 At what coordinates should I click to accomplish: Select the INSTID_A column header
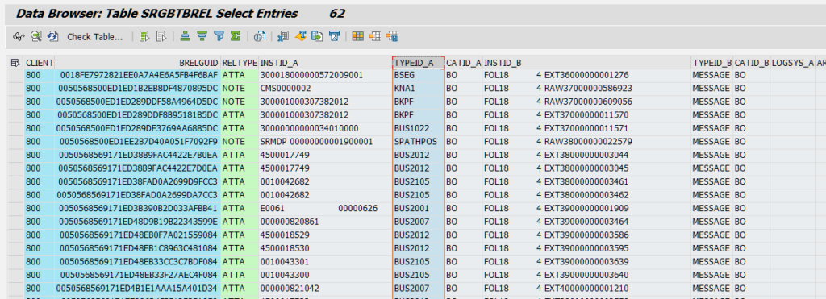point(325,63)
